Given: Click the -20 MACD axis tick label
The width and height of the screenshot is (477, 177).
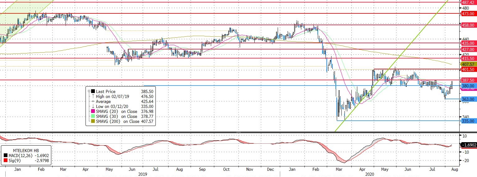Looking at the screenshot, I should (466, 161).
